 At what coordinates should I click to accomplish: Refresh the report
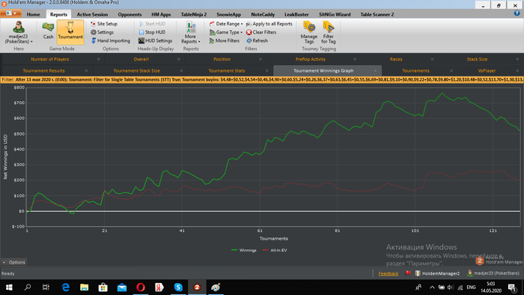click(x=257, y=40)
